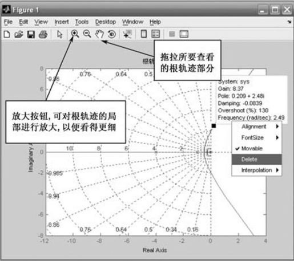Choose Delete in the datatip context menu
This screenshot has height=261, width=294.
257,159
